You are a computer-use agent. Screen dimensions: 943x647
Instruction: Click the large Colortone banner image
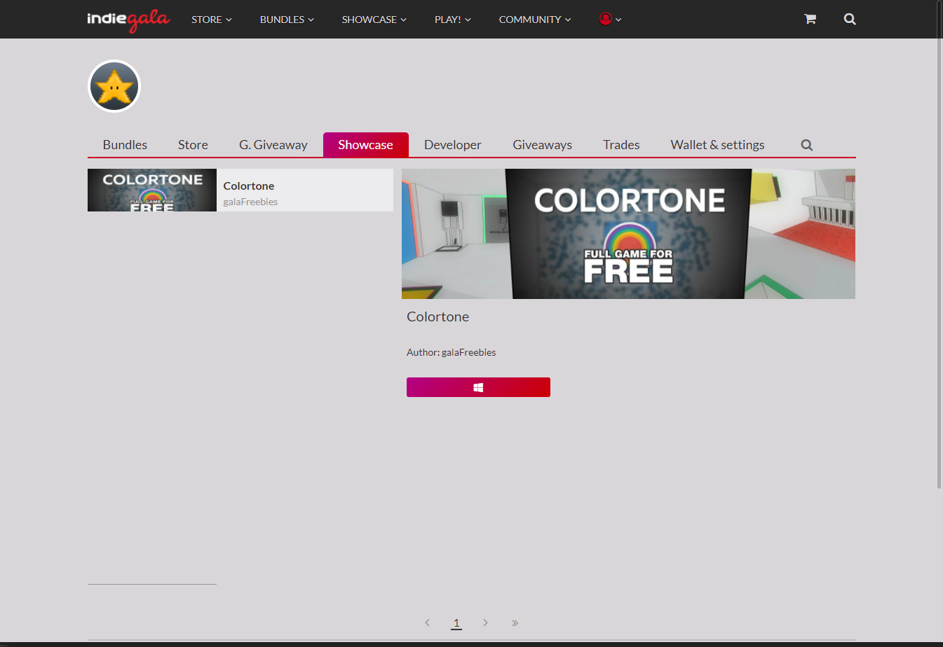click(x=628, y=234)
